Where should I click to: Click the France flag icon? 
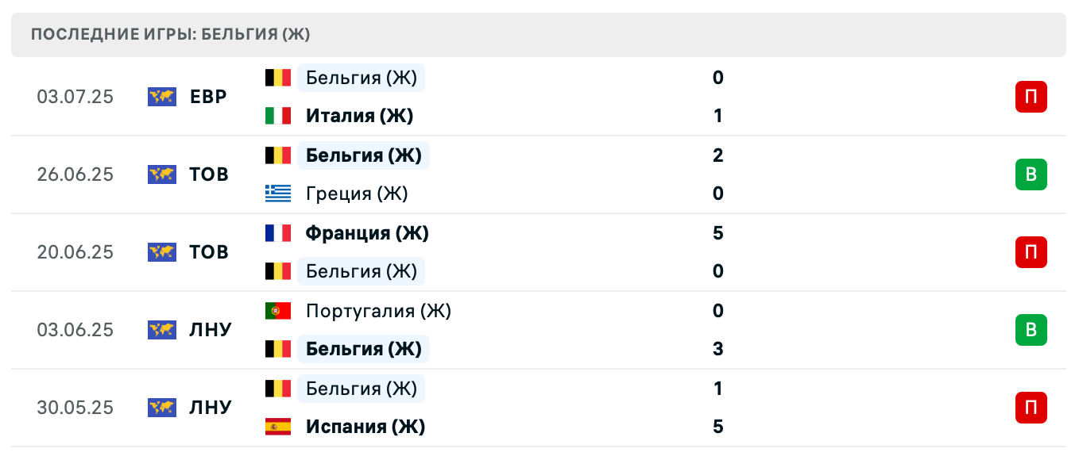pos(278,233)
